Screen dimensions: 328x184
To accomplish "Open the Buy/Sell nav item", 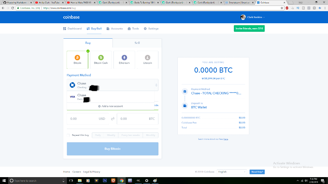I will click(94, 28).
